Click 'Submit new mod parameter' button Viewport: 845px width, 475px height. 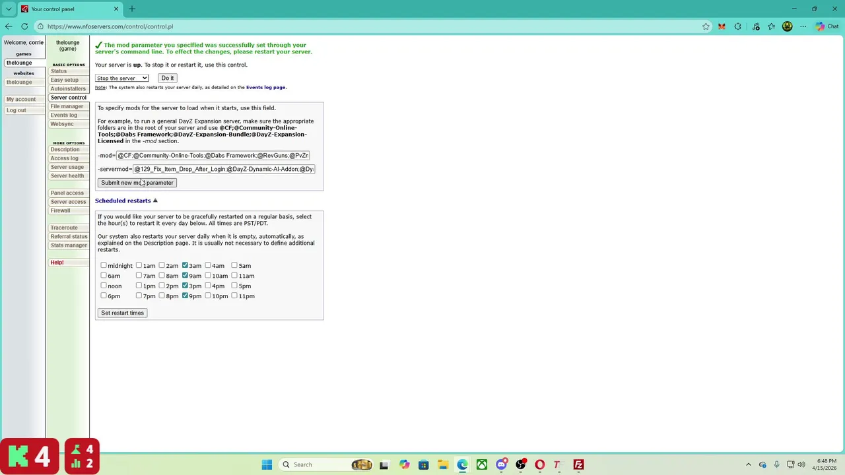pos(137,183)
